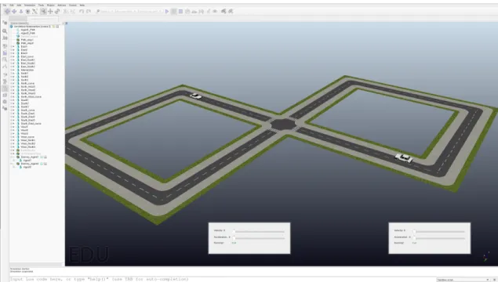Open the Tools menu
This screenshot has height=282, width=498.
coord(41,5)
